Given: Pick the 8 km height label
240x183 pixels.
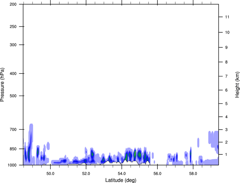Looking at the screenshot, I should pyautogui.click(x=226, y=62).
